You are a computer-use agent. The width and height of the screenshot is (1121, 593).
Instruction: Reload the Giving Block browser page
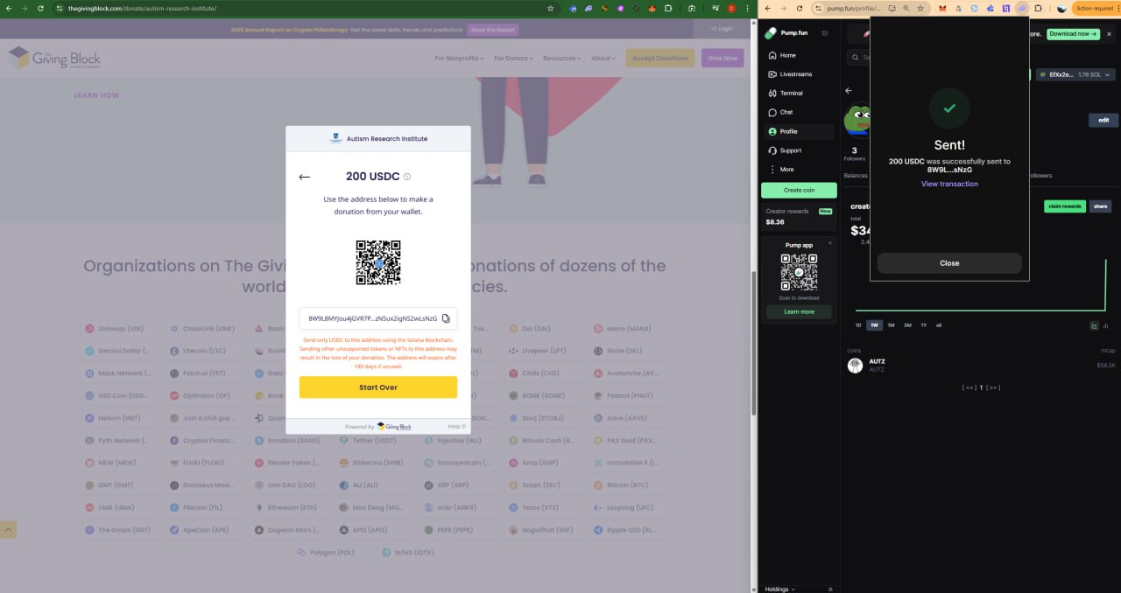(x=40, y=8)
